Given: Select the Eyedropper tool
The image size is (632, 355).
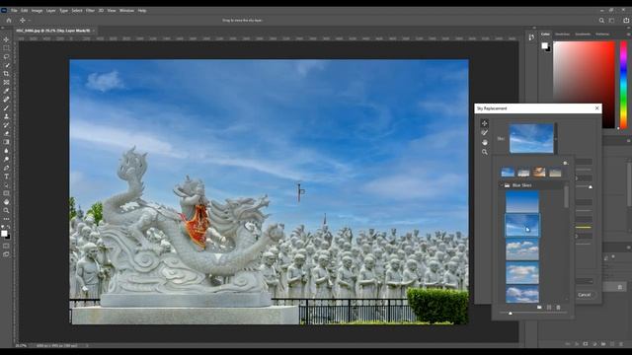Looking at the screenshot, I should (x=6, y=91).
